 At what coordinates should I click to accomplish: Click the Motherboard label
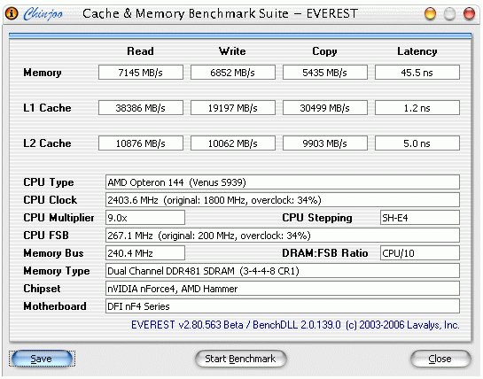(55, 306)
